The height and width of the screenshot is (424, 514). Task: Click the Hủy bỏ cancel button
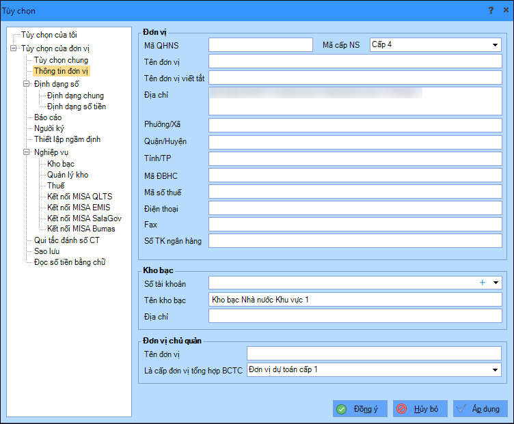pyautogui.click(x=420, y=408)
